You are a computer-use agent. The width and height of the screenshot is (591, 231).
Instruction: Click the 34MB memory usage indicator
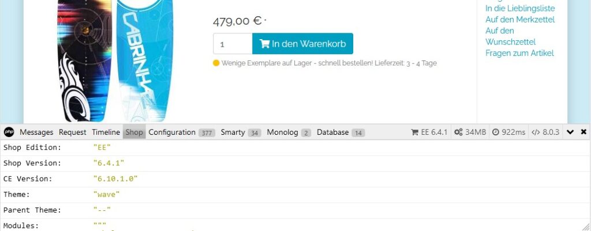470,132
